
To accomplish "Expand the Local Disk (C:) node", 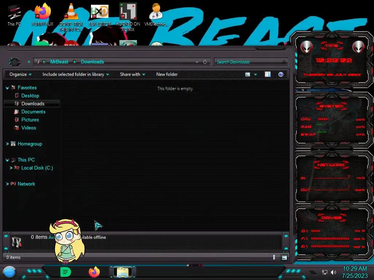I will (11, 168).
